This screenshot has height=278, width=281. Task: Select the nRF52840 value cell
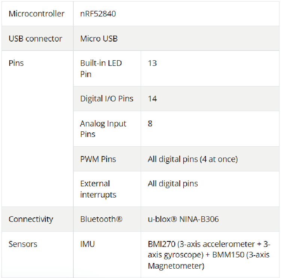[x=98, y=14]
